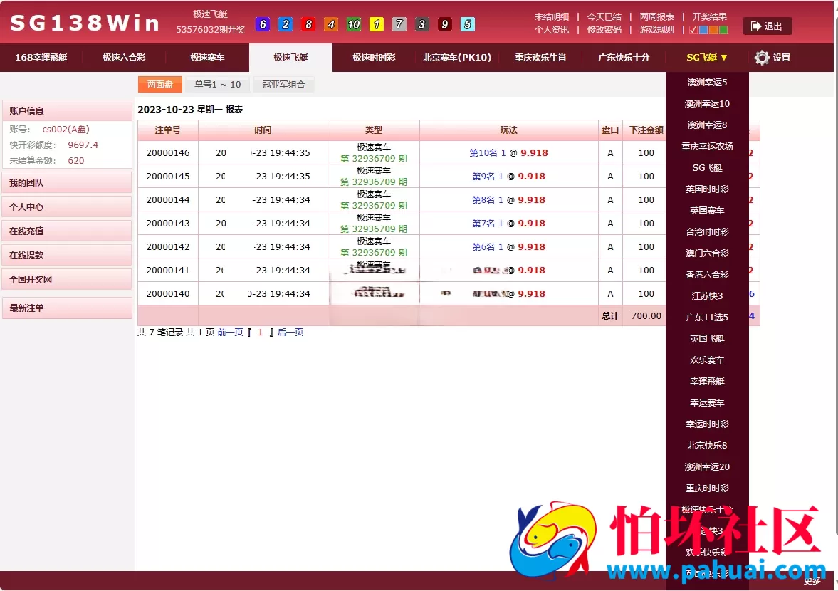Select the 极速飞艇 game tab
Screen dimensions: 838x591
[x=290, y=58]
